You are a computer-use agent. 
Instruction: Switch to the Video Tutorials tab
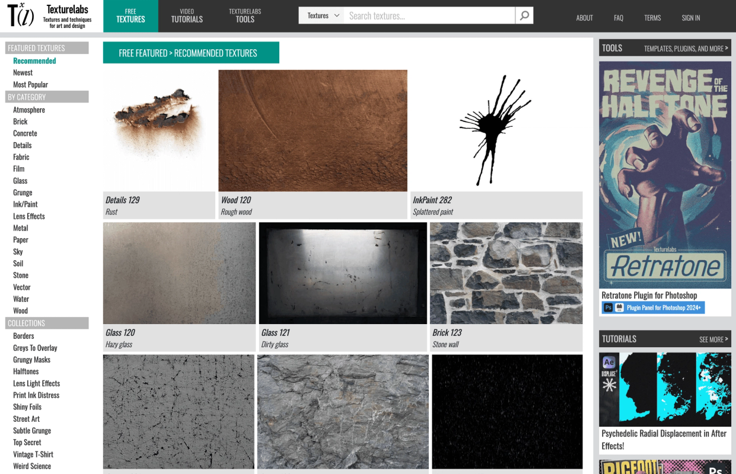tap(187, 16)
